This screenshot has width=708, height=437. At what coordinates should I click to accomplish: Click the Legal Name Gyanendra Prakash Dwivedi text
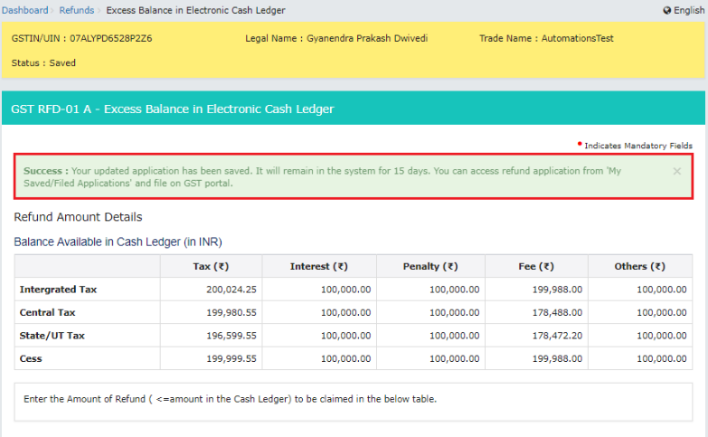(336, 38)
